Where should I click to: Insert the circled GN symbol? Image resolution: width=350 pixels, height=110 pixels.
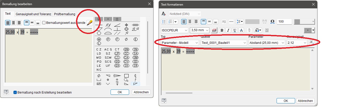pyautogui.click(x=126, y=49)
